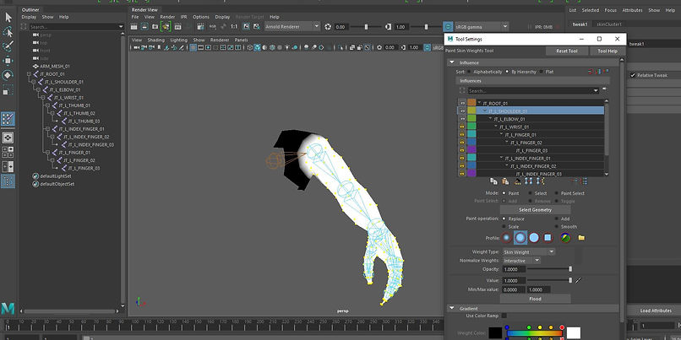Viewport: 681px width, 340px height.
Task: Click the gamma icon in Render View toolbar
Action: (389, 26)
